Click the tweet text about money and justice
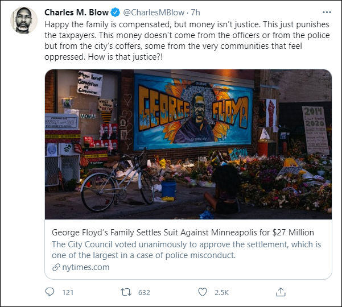 coord(182,41)
